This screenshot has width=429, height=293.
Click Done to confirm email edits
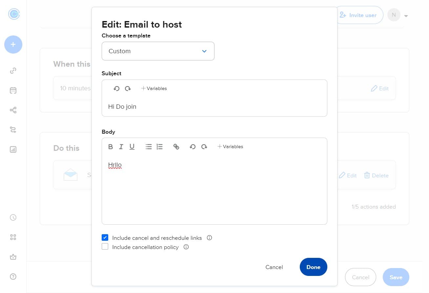click(313, 267)
